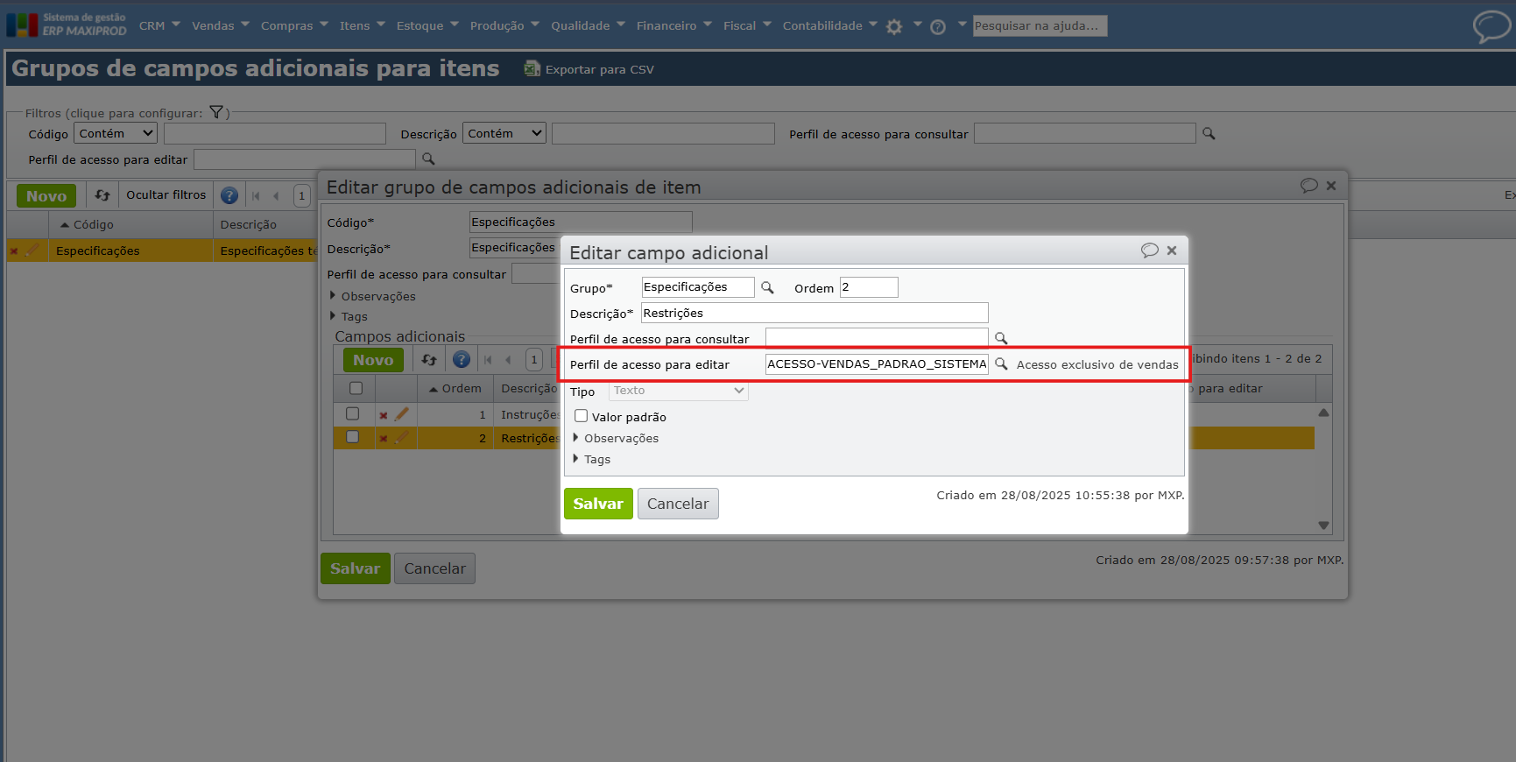Tick the checkbox for the Instruções row
1516x762 pixels.
tap(353, 413)
